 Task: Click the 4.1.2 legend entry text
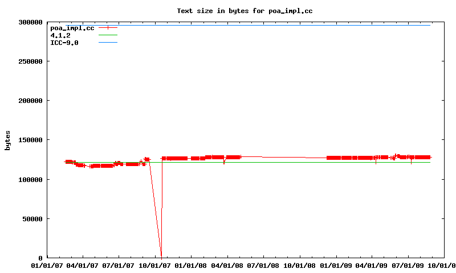point(60,35)
